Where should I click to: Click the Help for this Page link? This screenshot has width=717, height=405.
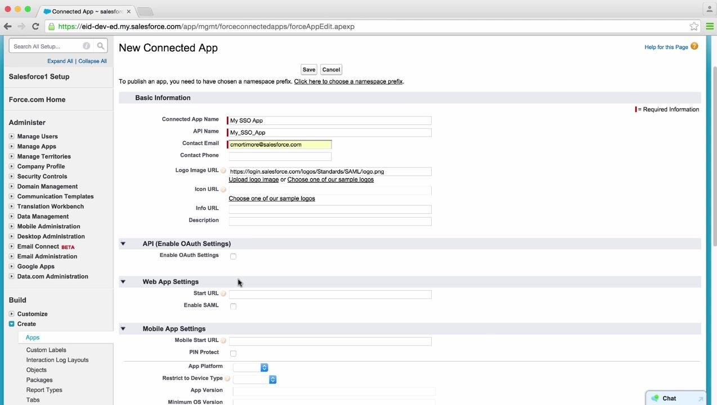(x=666, y=47)
